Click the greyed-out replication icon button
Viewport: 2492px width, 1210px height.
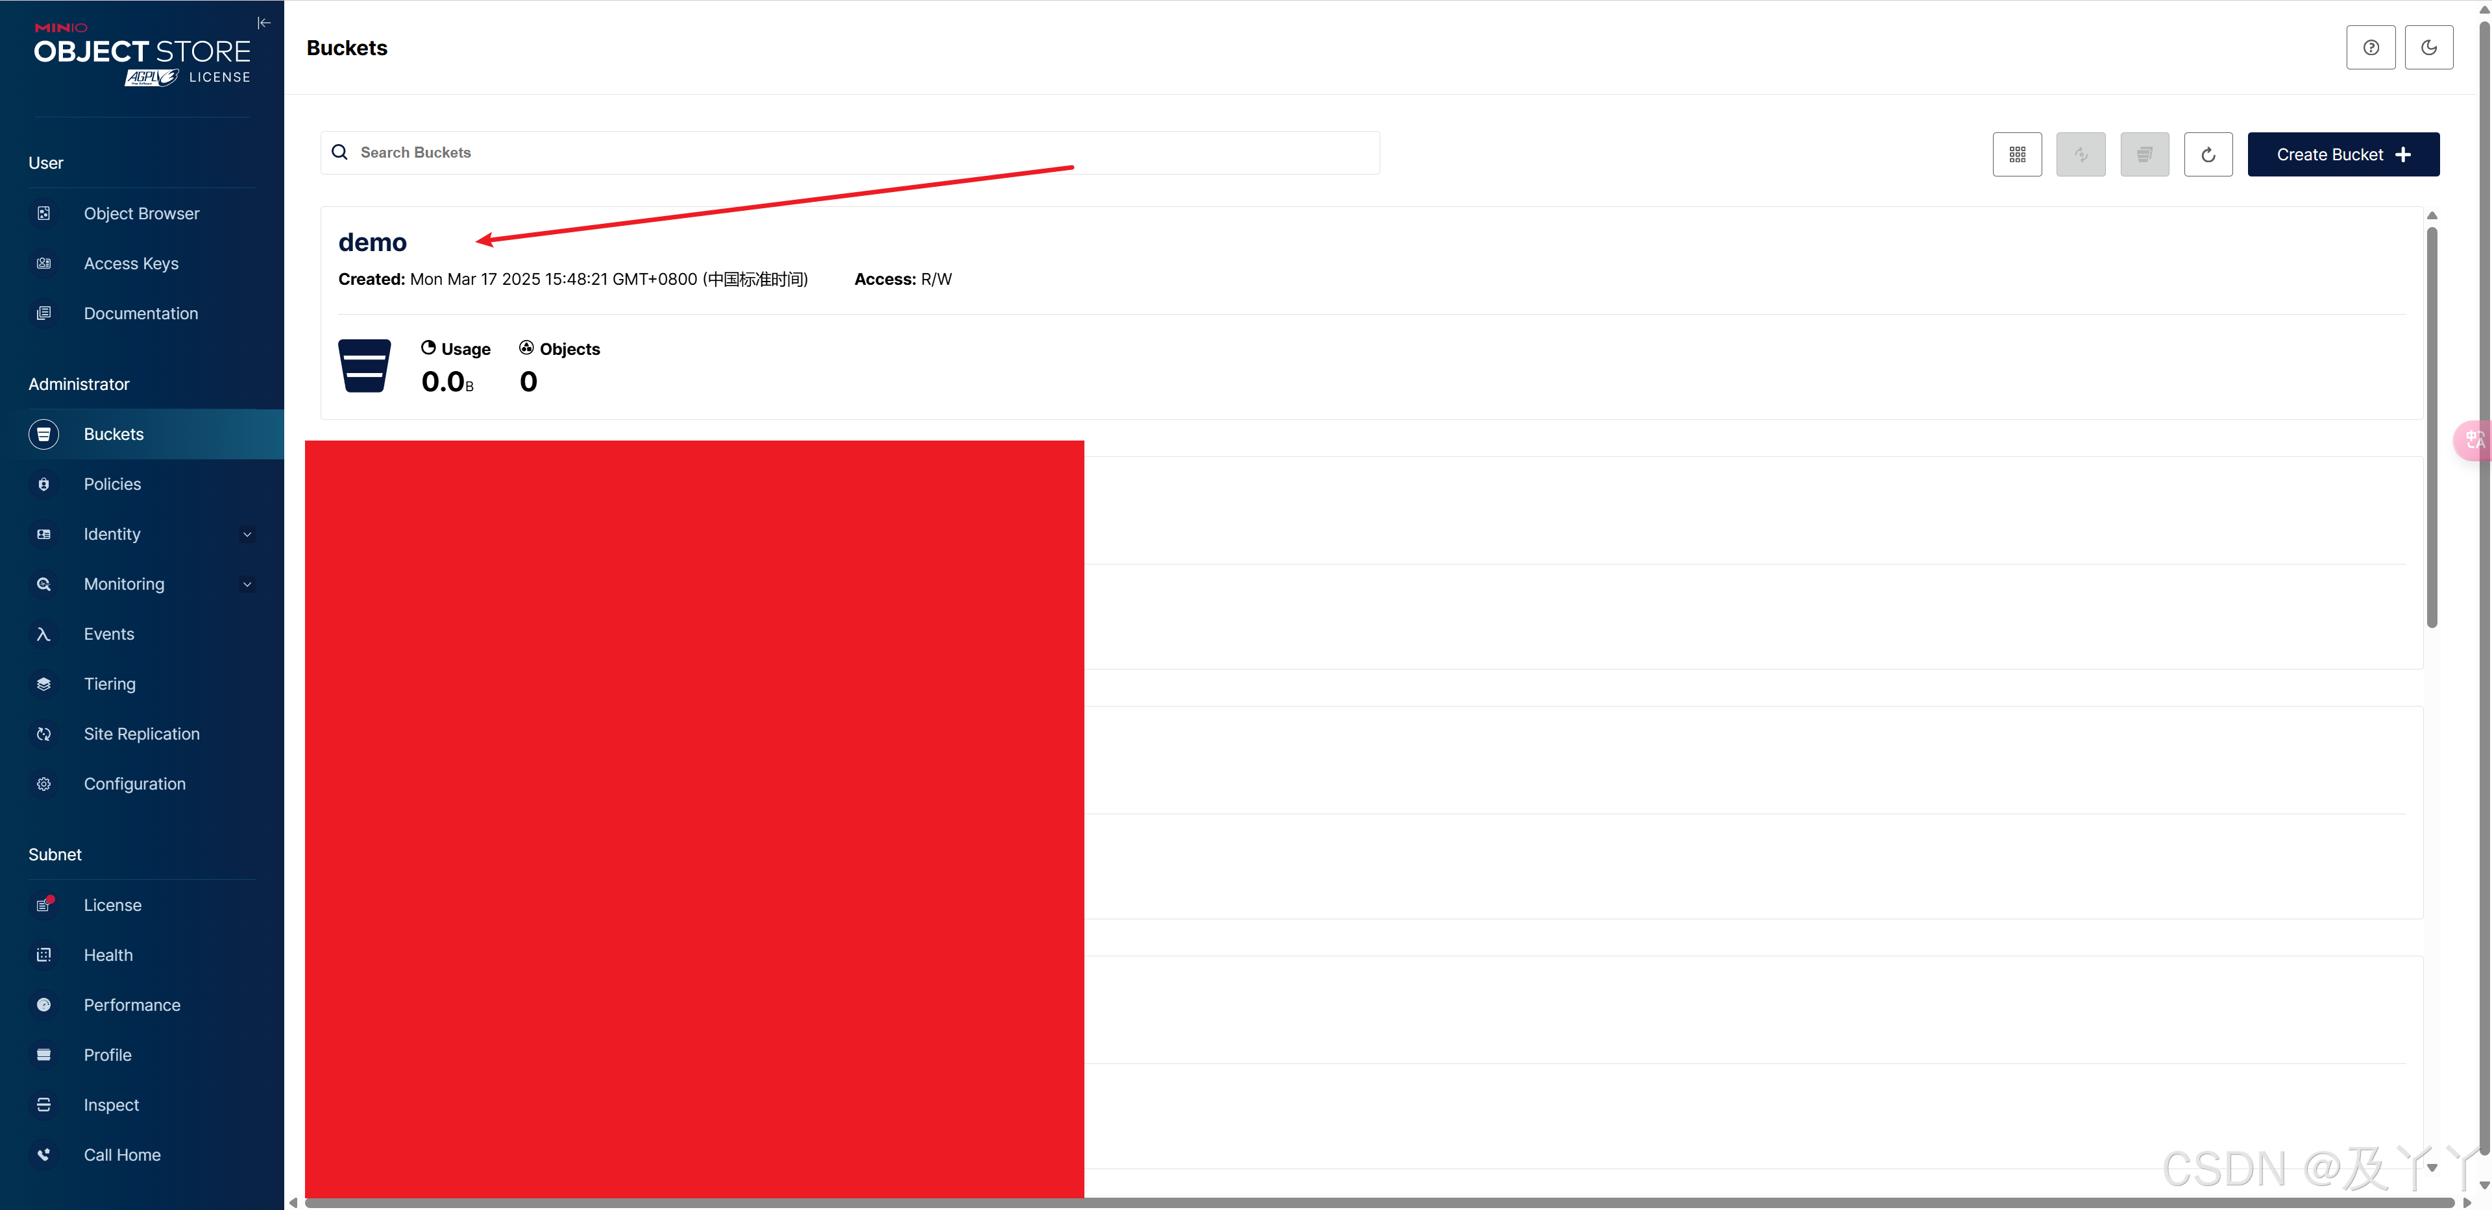point(2145,155)
